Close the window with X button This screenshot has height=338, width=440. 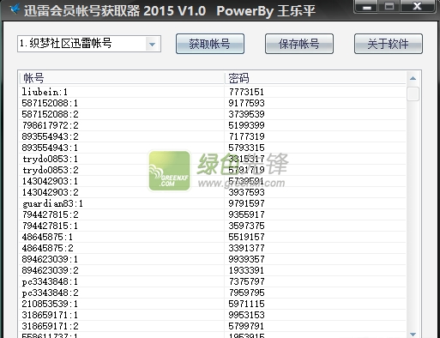[417, 6]
